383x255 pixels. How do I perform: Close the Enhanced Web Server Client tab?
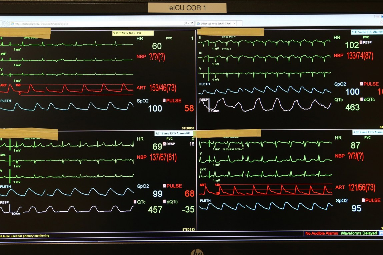234,24
